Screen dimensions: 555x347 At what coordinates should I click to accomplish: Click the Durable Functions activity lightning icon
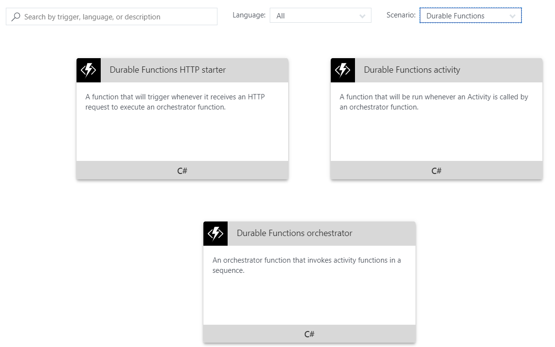(343, 70)
